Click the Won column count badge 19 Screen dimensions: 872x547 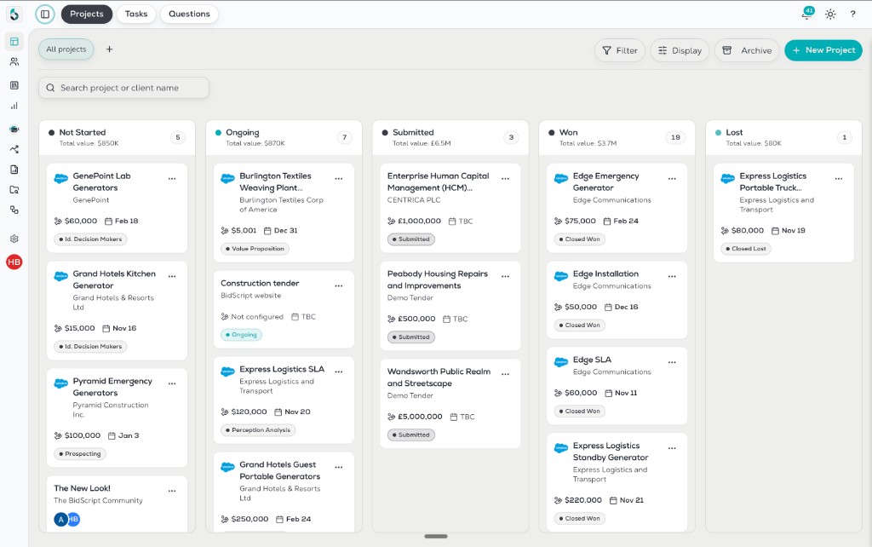coord(675,137)
